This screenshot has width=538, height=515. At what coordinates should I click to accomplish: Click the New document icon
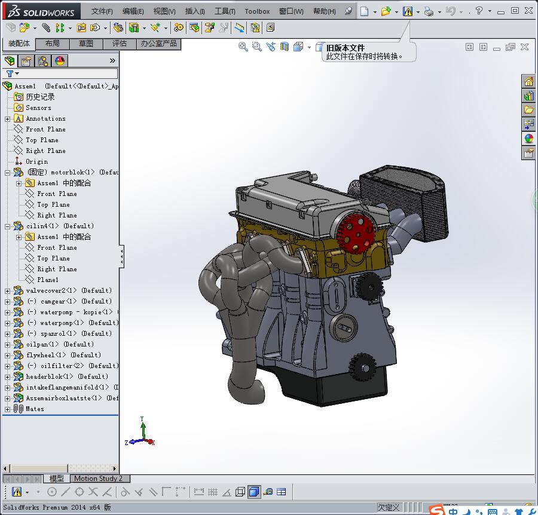click(x=365, y=11)
